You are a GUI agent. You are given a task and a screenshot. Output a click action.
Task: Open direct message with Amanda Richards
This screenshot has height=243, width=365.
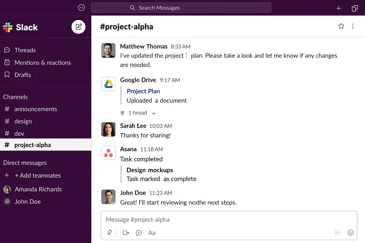[38, 189]
